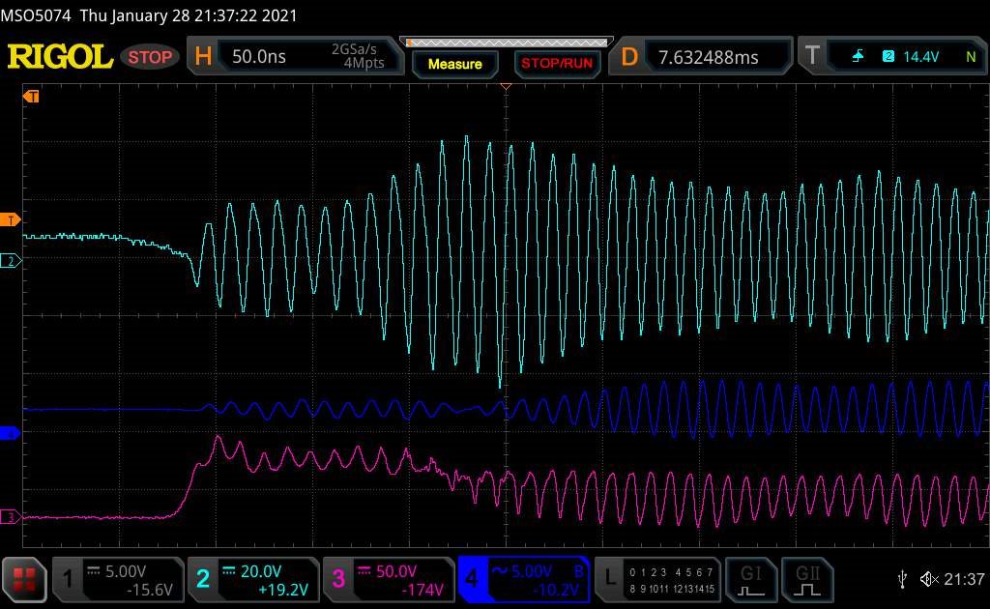Click the waveform memory position bar
This screenshot has width=990, height=609.
click(507, 43)
